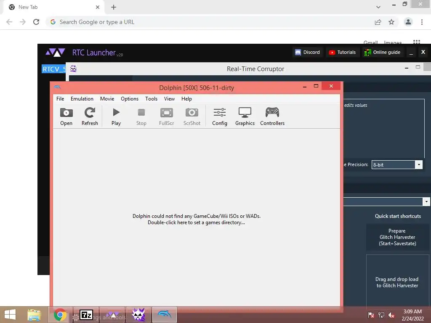Open File Explorer from taskbar
This screenshot has height=323, width=431.
pyautogui.click(x=34, y=315)
